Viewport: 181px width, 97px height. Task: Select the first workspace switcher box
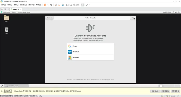[161, 86]
